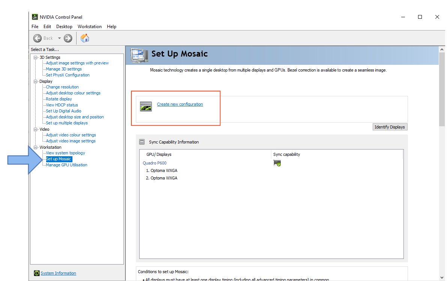Image resolution: width=447 pixels, height=281 pixels.
Task: Click the Identify Displays button
Action: pyautogui.click(x=390, y=127)
